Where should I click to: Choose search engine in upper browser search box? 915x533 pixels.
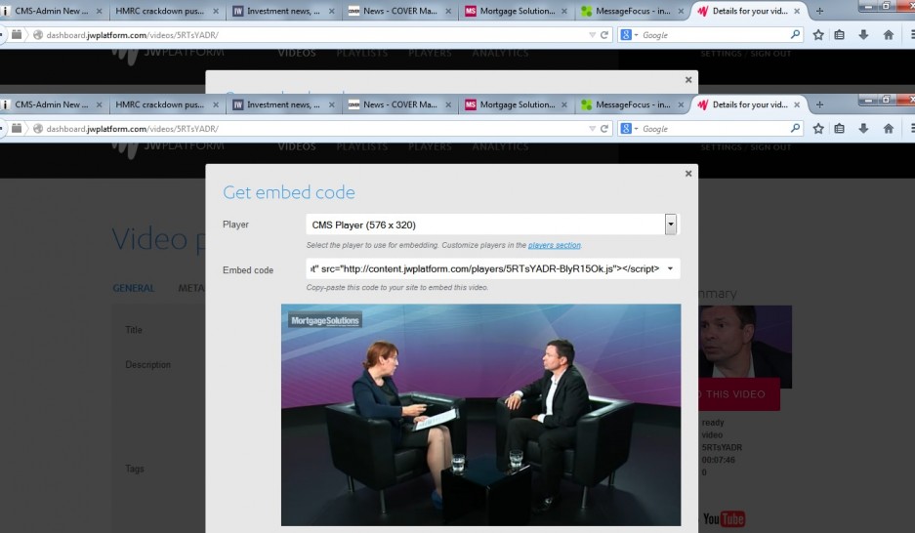pos(629,35)
